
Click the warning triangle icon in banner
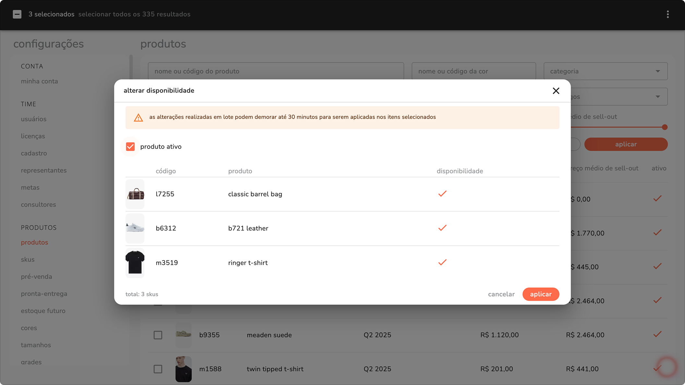tap(138, 118)
